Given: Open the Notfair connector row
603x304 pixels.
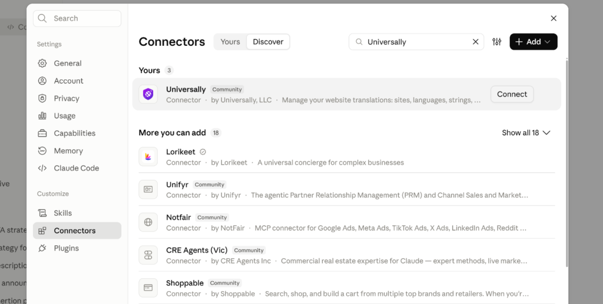Looking at the screenshot, I should click(346, 222).
